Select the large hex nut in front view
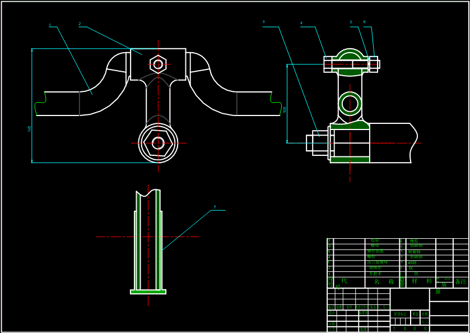 pyautogui.click(x=158, y=144)
